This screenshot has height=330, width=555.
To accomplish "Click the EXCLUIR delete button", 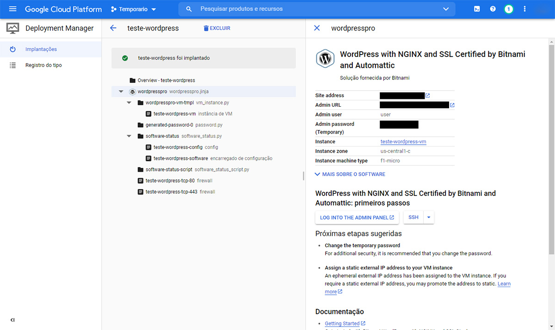I will tap(217, 28).
